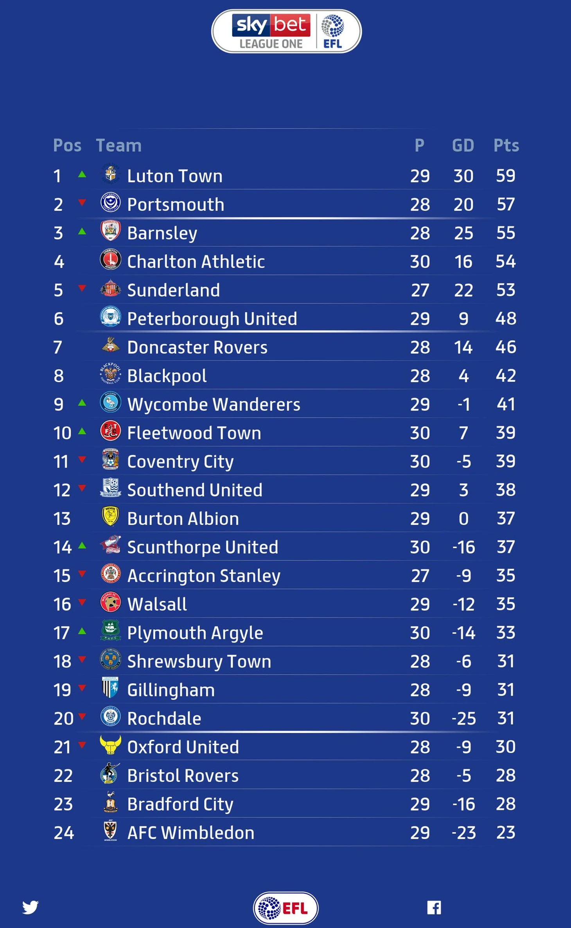Select the GD column header
This screenshot has width=571, height=928.
pos(463,145)
